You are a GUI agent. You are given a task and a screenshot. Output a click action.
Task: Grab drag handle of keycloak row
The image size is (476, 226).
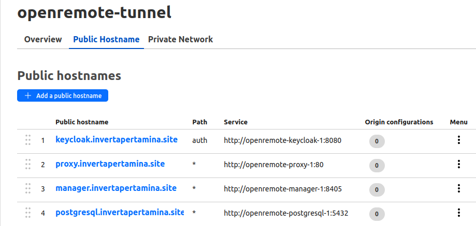point(28,140)
